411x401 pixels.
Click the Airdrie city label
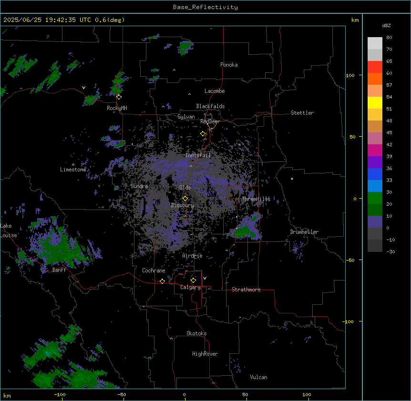(193, 256)
